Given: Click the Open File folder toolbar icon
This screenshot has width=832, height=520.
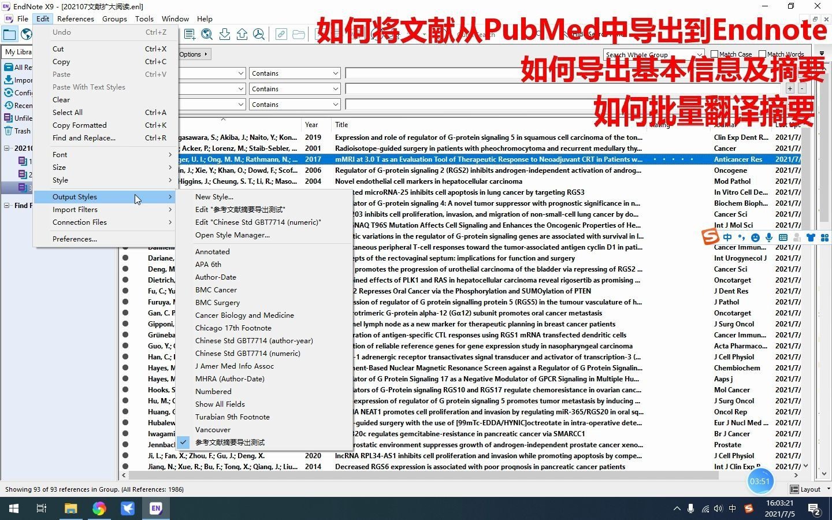Looking at the screenshot, I should coord(299,35).
